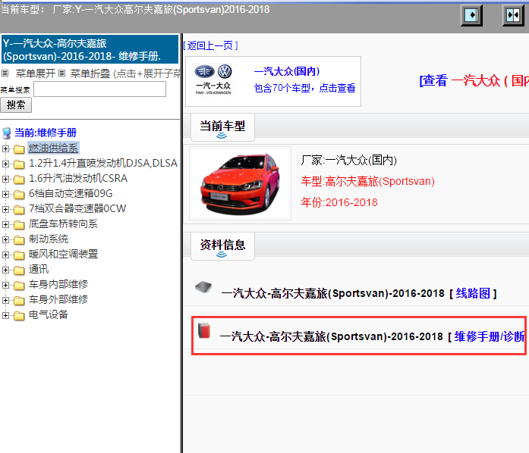The width and height of the screenshot is (529, 453).
Task: Click the red book icon for 维修手册
Action: click(x=204, y=330)
